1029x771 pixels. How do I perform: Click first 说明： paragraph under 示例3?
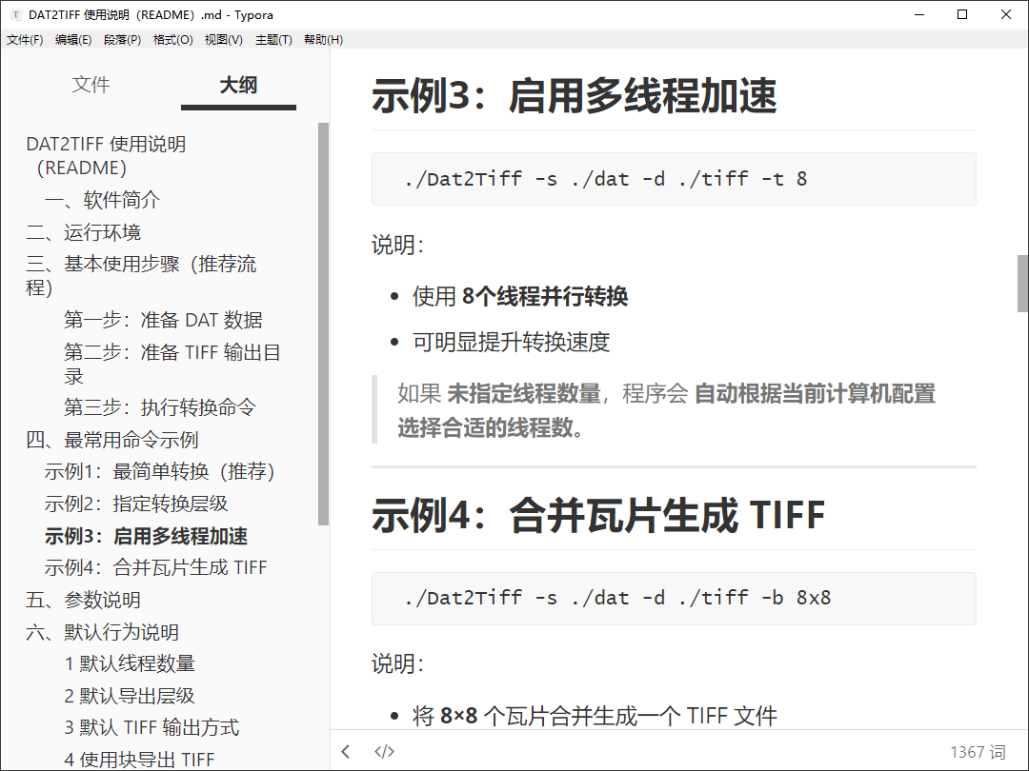click(x=397, y=246)
